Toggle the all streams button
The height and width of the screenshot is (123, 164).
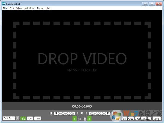pyautogui.click(x=124, y=119)
